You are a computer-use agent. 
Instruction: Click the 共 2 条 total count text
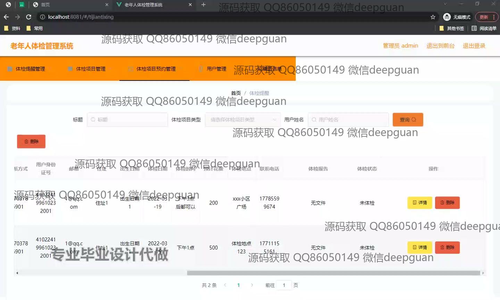click(x=209, y=285)
